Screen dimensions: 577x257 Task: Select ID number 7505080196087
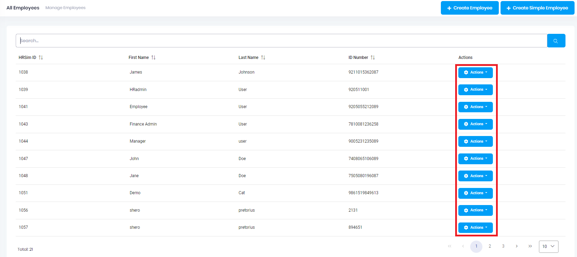coord(363,176)
